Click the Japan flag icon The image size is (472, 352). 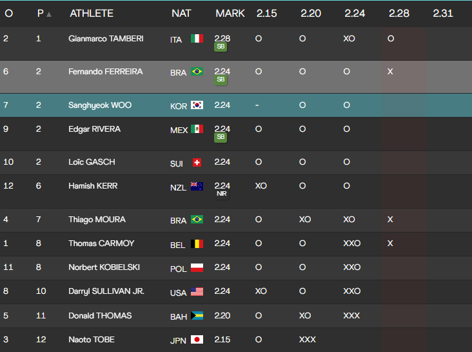click(x=197, y=339)
